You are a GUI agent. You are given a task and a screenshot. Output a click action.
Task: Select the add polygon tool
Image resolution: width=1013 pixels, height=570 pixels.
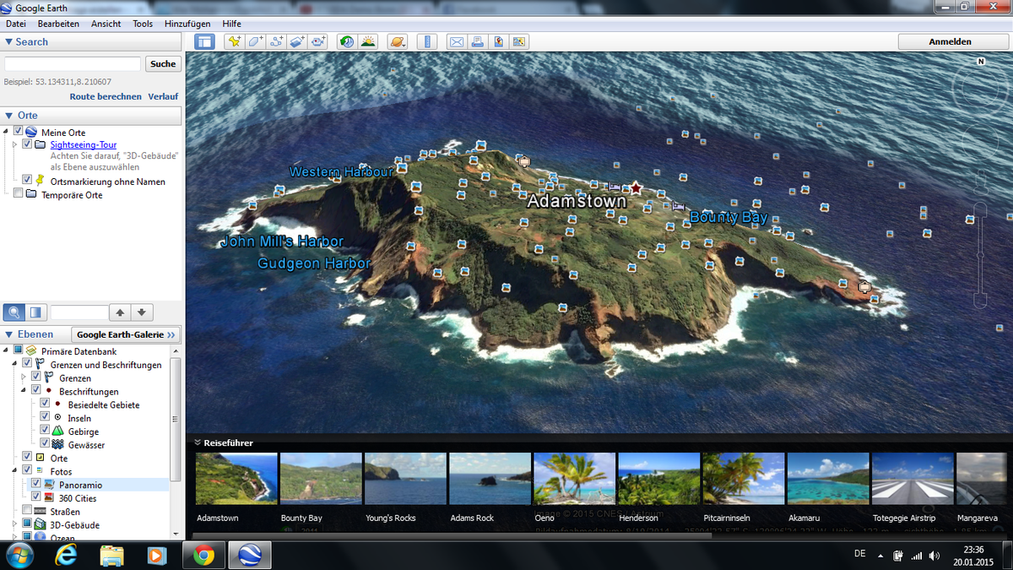(x=255, y=41)
